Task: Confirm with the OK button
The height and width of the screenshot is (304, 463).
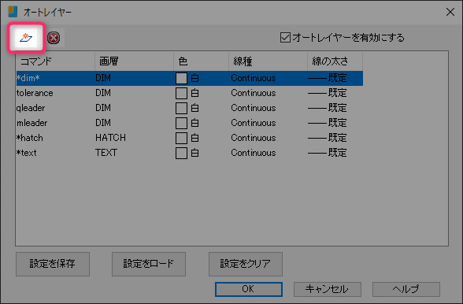Action: [249, 289]
